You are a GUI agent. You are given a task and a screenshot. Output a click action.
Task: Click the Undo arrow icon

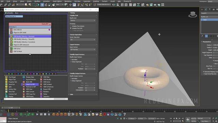click(x=1, y=5)
